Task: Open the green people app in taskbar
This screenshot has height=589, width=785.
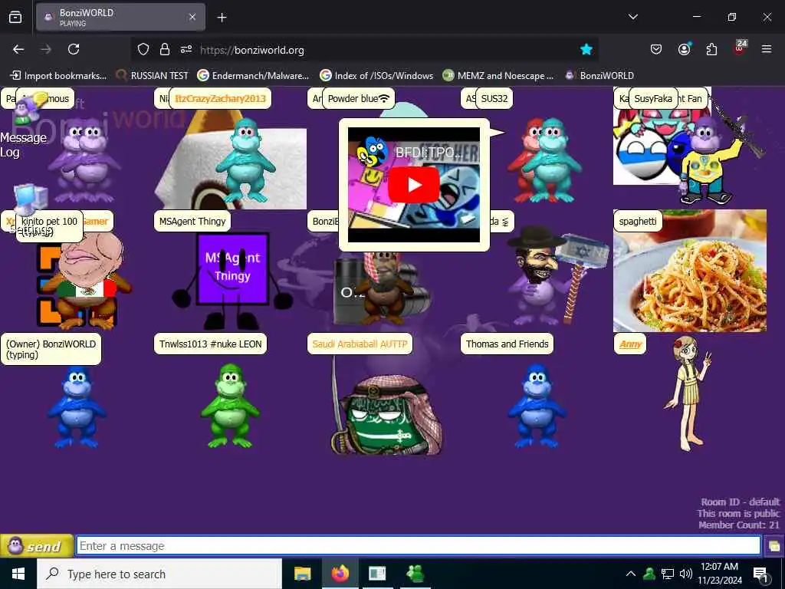Action: click(415, 574)
